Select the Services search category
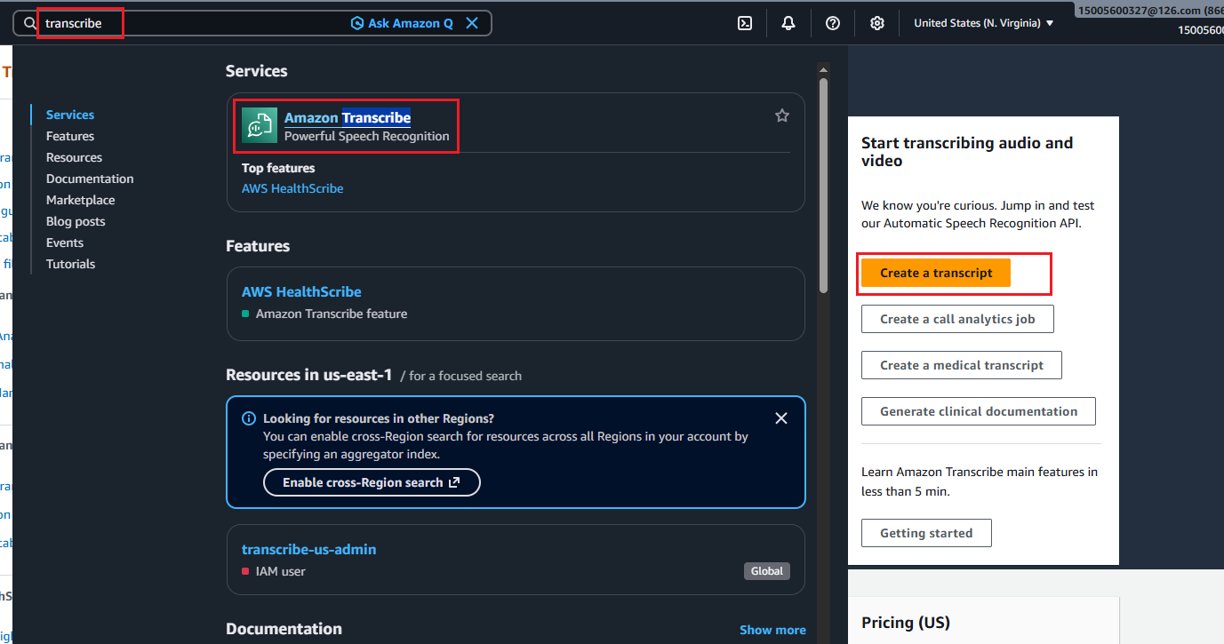The height and width of the screenshot is (644, 1224). click(70, 115)
